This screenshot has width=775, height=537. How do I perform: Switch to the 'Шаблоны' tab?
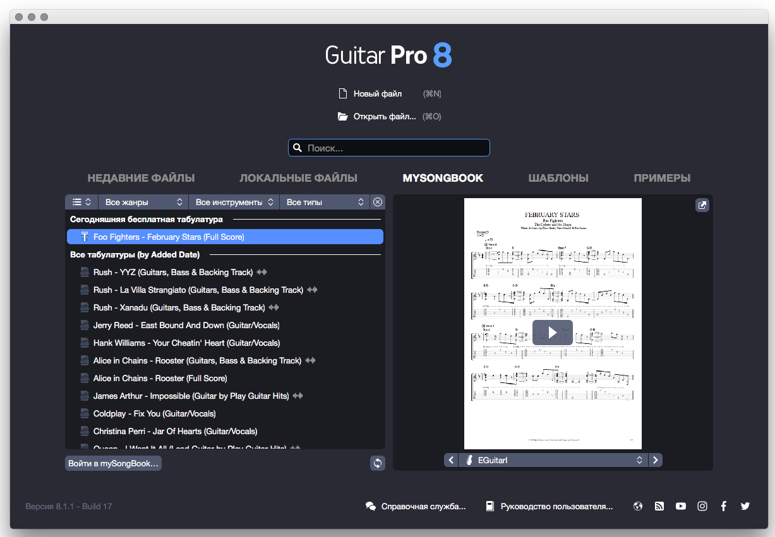tap(558, 178)
